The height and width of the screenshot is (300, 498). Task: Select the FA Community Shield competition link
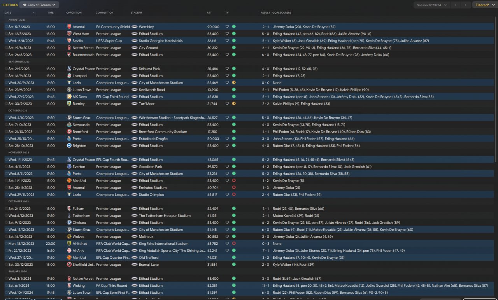click(113, 27)
